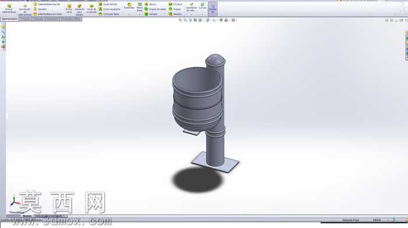Open the FeatureManager tab icon at top of left panel

[3, 27]
